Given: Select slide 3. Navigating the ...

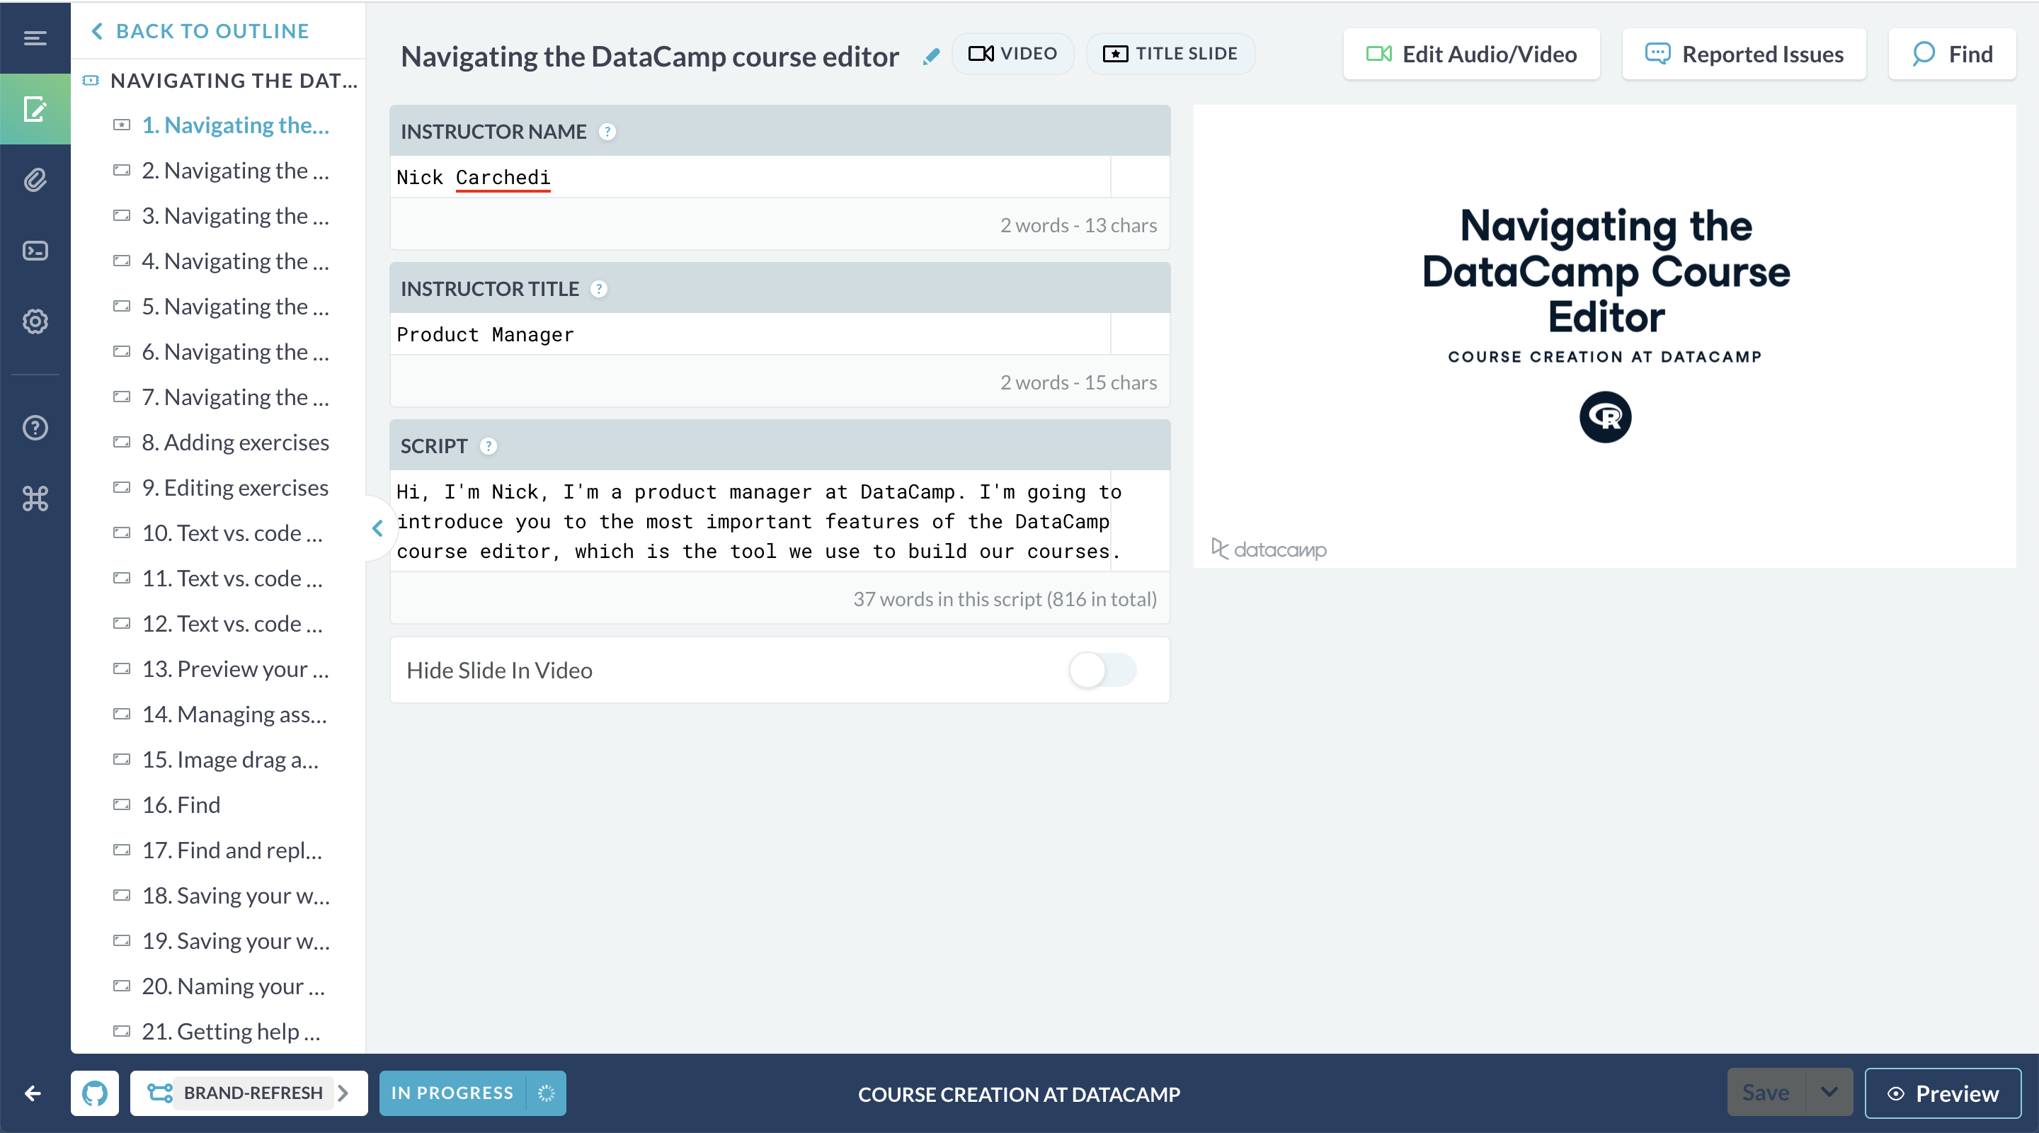Looking at the screenshot, I should [x=235, y=215].
